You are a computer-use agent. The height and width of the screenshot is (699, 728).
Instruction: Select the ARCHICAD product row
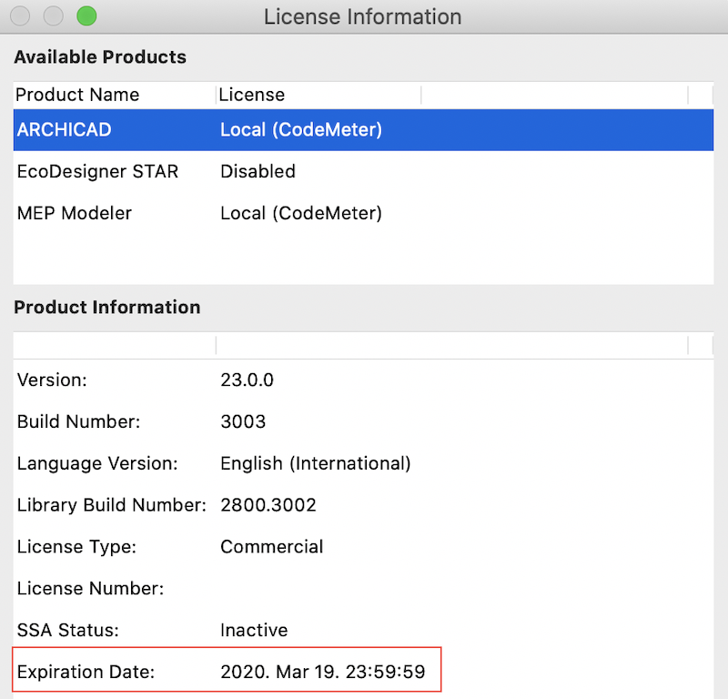click(64, 130)
